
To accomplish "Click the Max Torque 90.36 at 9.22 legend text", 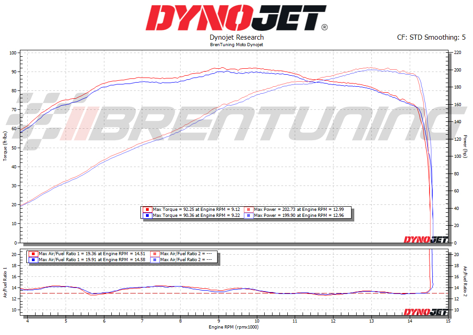I will coord(196,215).
